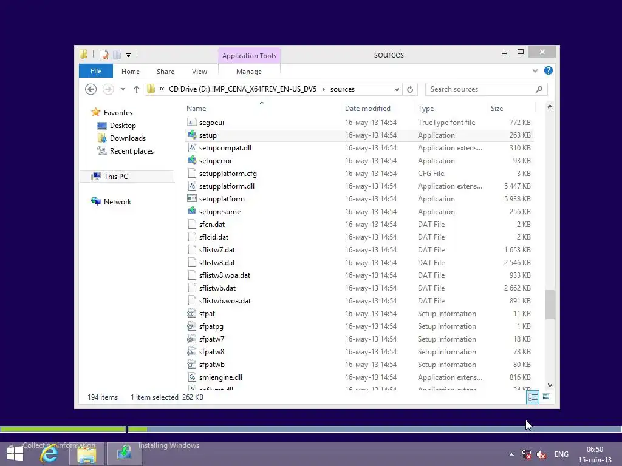Go back with the Back arrow
The height and width of the screenshot is (466, 622).
91,89
